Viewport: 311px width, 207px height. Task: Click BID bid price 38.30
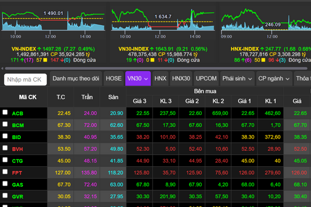[248, 137]
